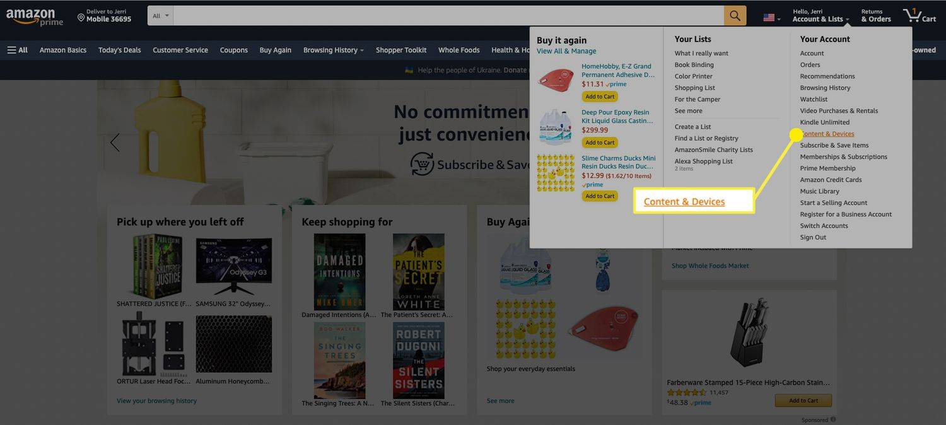Viewport: 946px width, 425px height.
Task: Open the cart icon
Action: point(920,15)
